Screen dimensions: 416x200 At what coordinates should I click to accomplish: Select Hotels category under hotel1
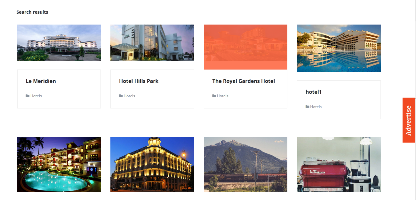[x=316, y=107]
